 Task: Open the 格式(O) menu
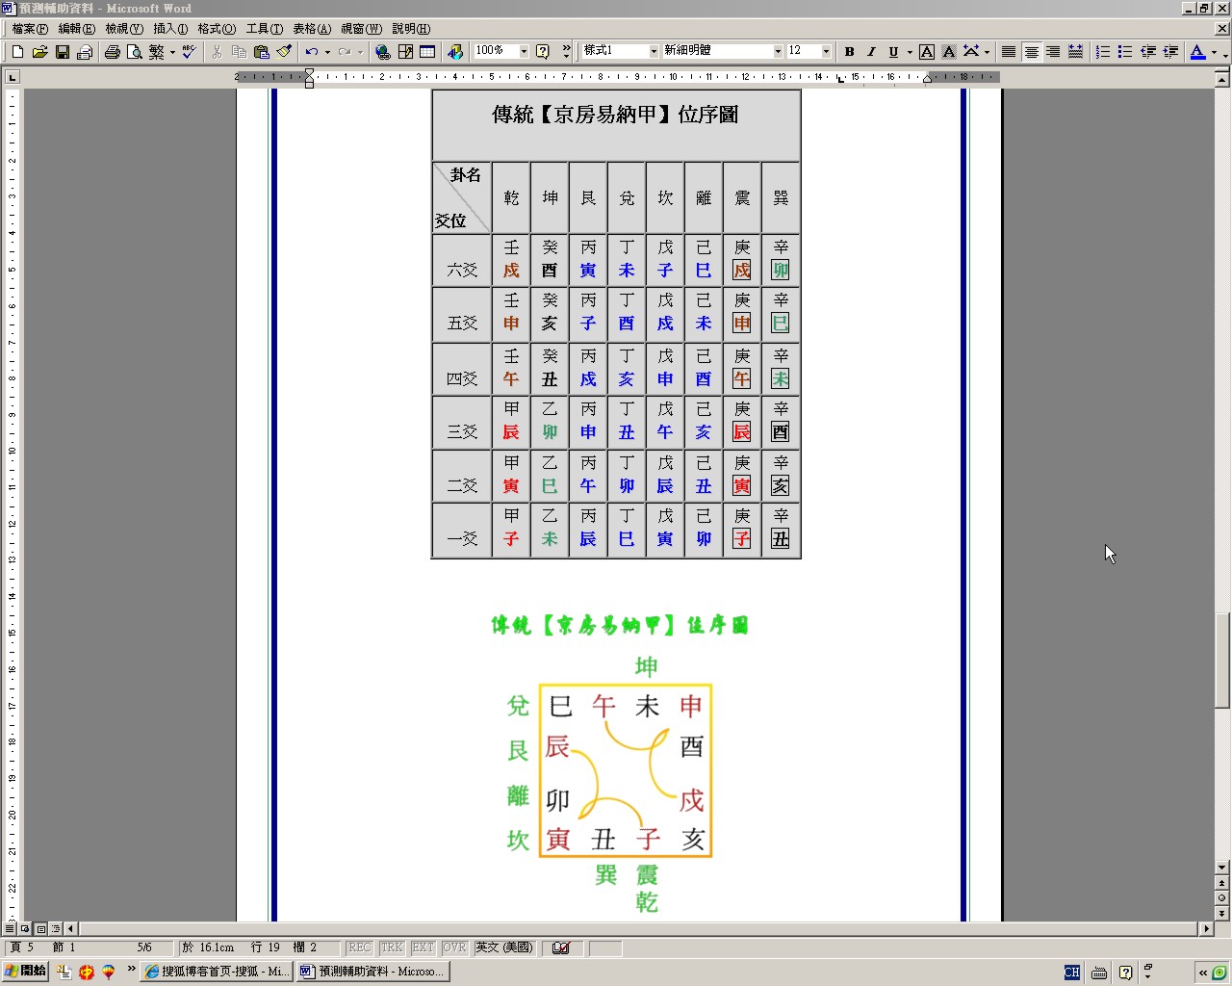(x=217, y=29)
